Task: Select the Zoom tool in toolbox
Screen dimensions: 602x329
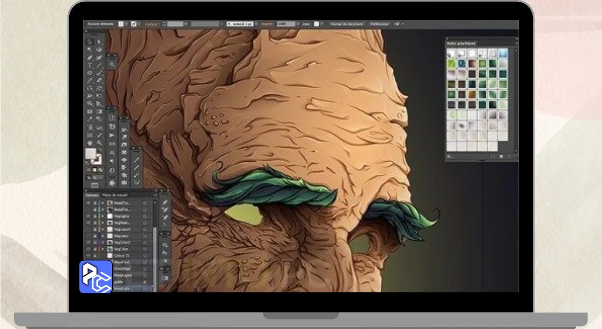Action: tap(99, 142)
